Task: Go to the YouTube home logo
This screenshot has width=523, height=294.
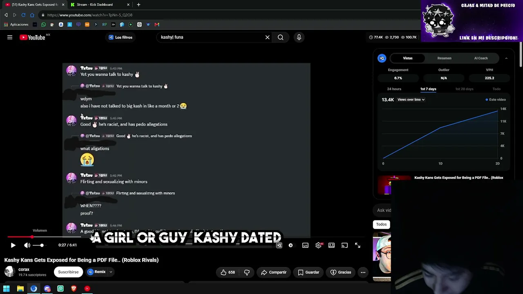Action: (x=32, y=38)
